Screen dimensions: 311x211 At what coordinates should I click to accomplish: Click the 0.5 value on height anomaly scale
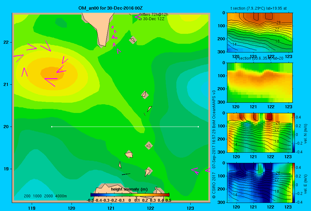click(x=168, y=200)
